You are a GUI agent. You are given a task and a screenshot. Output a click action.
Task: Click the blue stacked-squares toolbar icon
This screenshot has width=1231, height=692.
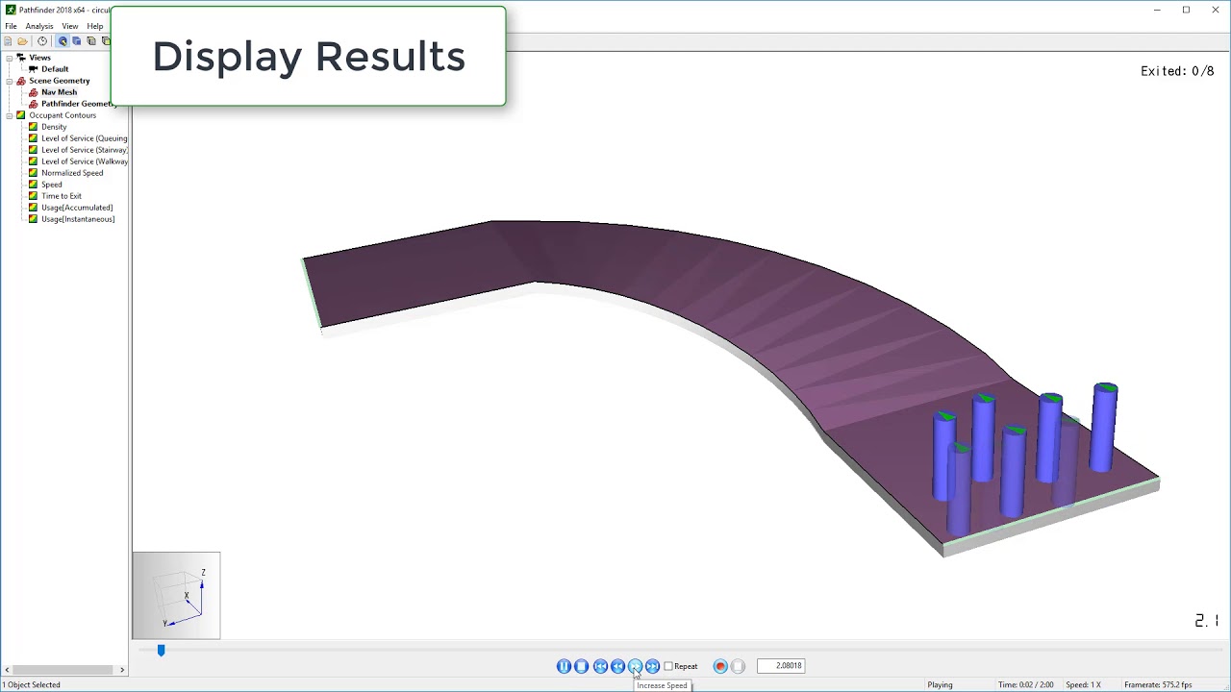[x=77, y=41]
